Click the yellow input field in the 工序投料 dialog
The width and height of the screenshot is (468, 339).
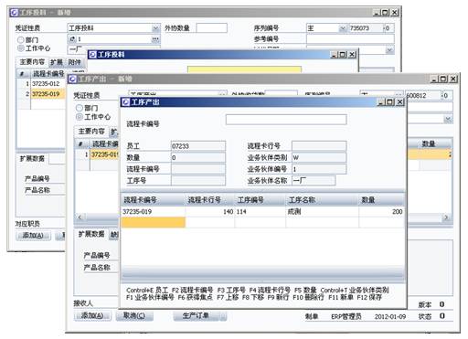tap(244, 69)
